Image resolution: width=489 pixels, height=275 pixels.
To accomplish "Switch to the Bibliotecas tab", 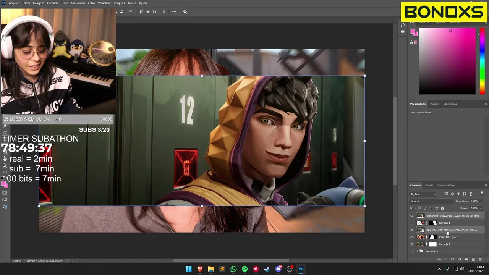I will [x=450, y=104].
